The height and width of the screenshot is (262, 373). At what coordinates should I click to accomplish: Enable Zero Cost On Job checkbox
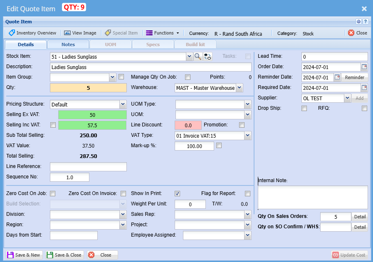coord(53,193)
